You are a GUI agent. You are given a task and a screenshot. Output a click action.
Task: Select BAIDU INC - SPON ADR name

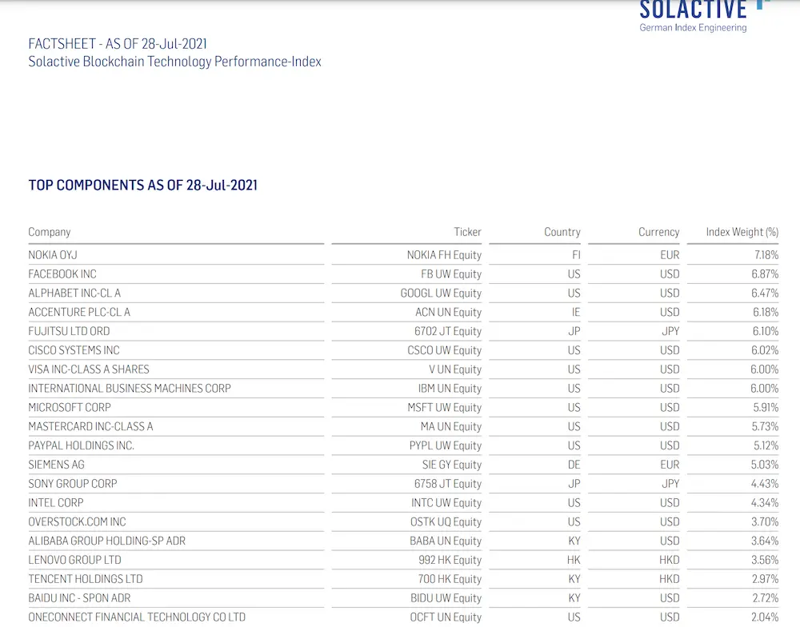click(79, 598)
